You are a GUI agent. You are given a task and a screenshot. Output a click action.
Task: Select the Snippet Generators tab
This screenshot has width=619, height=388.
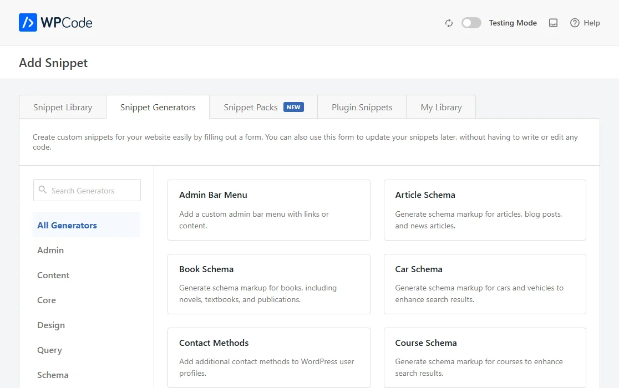(158, 107)
